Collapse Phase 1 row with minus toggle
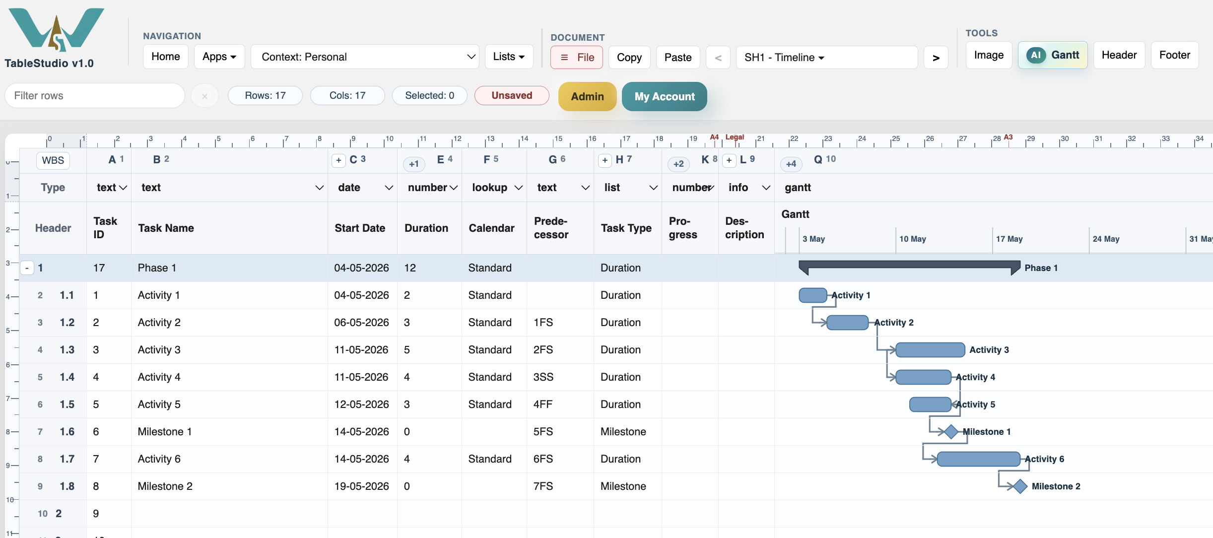Viewport: 1213px width, 538px height. (27, 268)
